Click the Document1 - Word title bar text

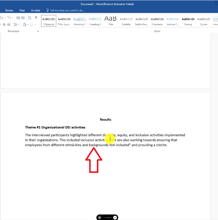pyautogui.click(x=107, y=4)
